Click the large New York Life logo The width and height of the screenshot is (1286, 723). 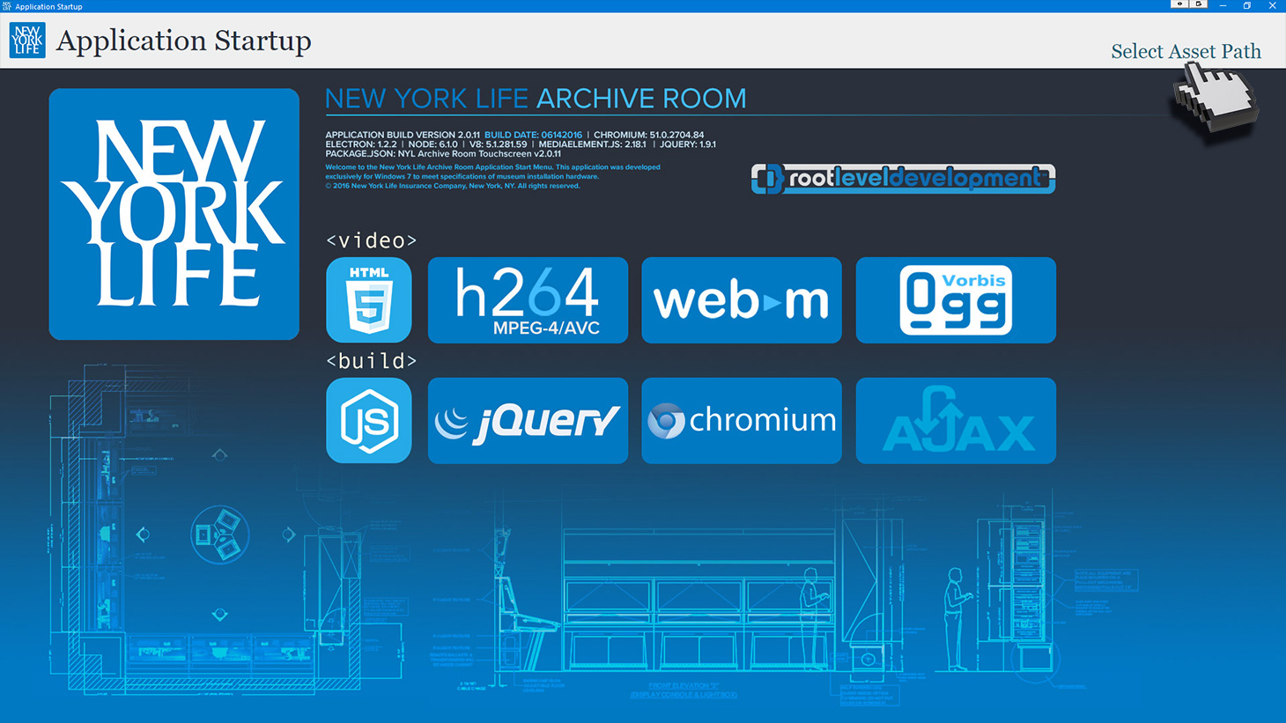[x=174, y=214]
